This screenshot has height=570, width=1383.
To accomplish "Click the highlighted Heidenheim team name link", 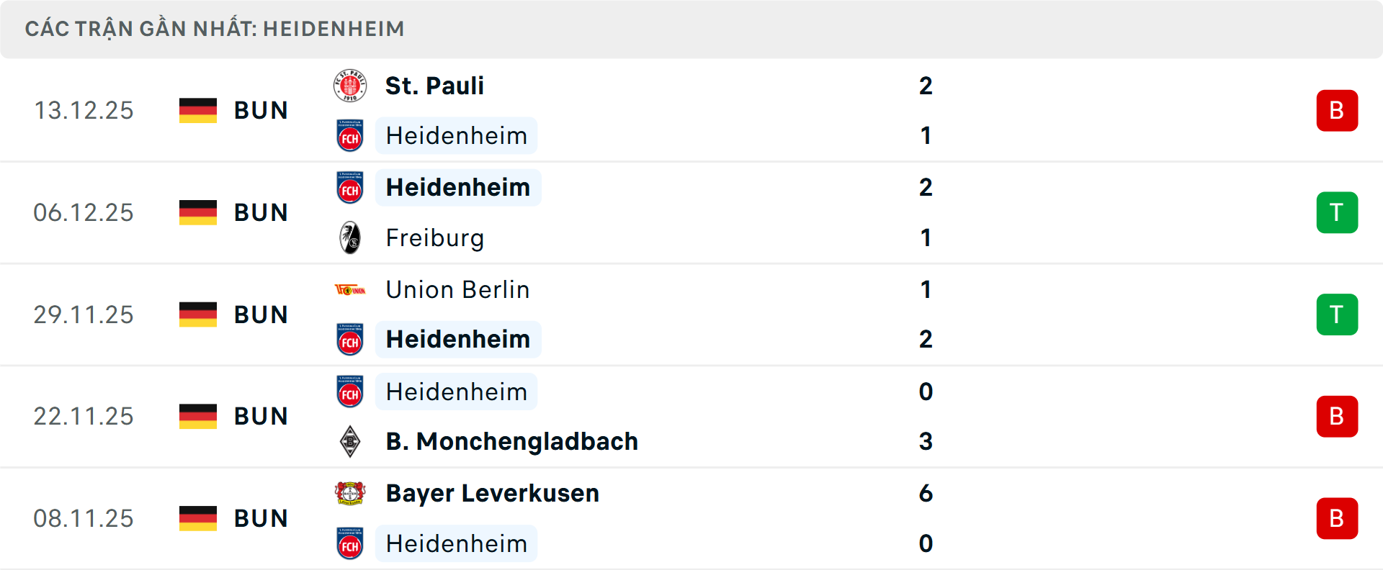I will click(x=456, y=135).
